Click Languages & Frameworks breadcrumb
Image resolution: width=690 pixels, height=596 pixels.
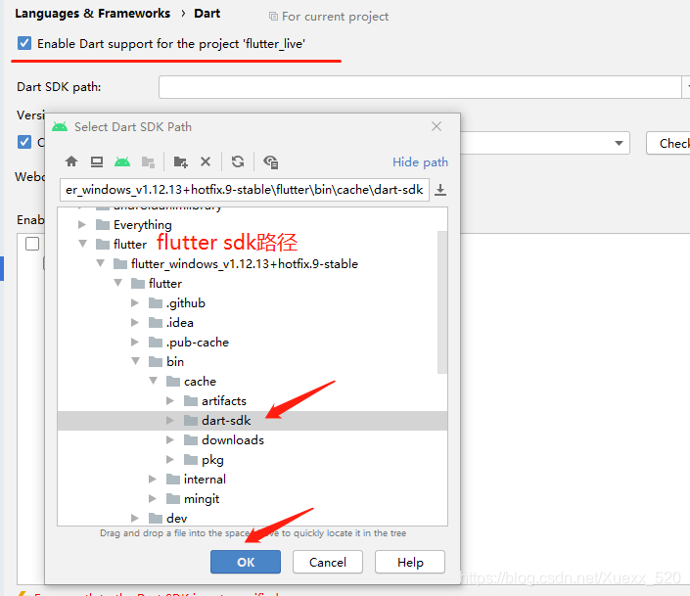[92, 14]
